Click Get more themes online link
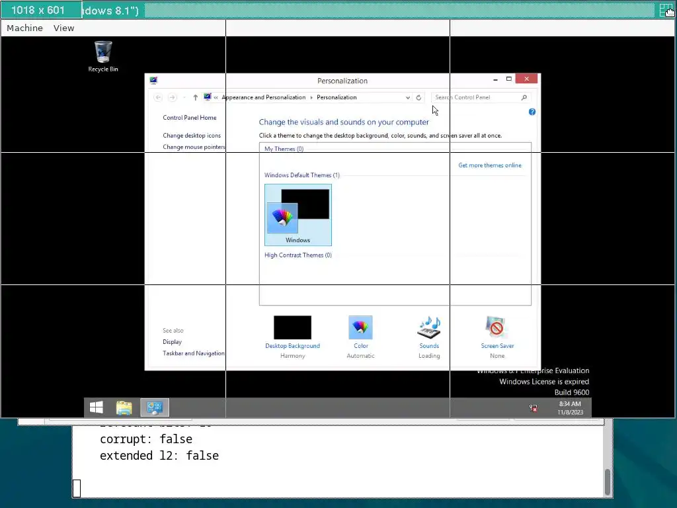Image resolution: width=677 pixels, height=508 pixels. tap(490, 165)
